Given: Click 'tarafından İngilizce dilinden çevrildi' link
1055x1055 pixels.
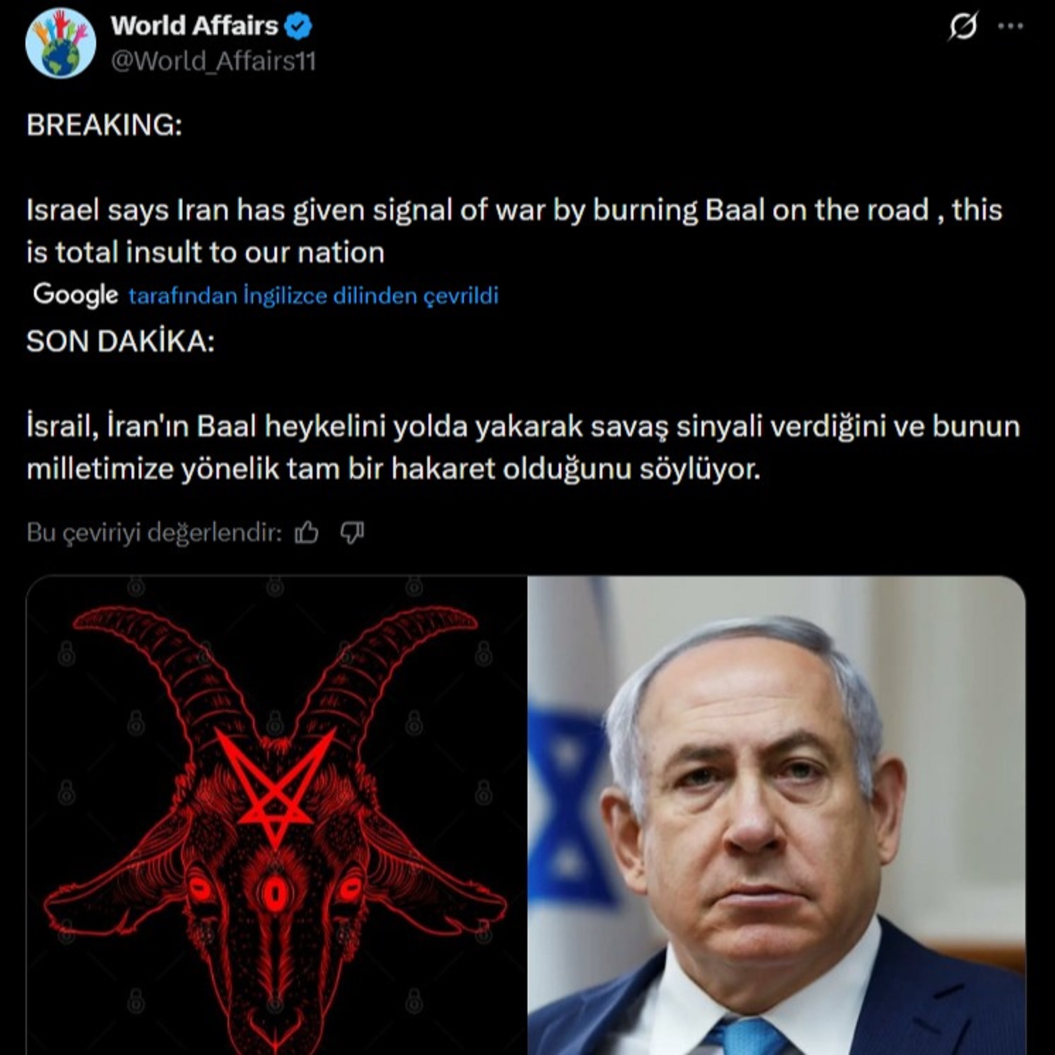Looking at the screenshot, I should coord(313,296).
